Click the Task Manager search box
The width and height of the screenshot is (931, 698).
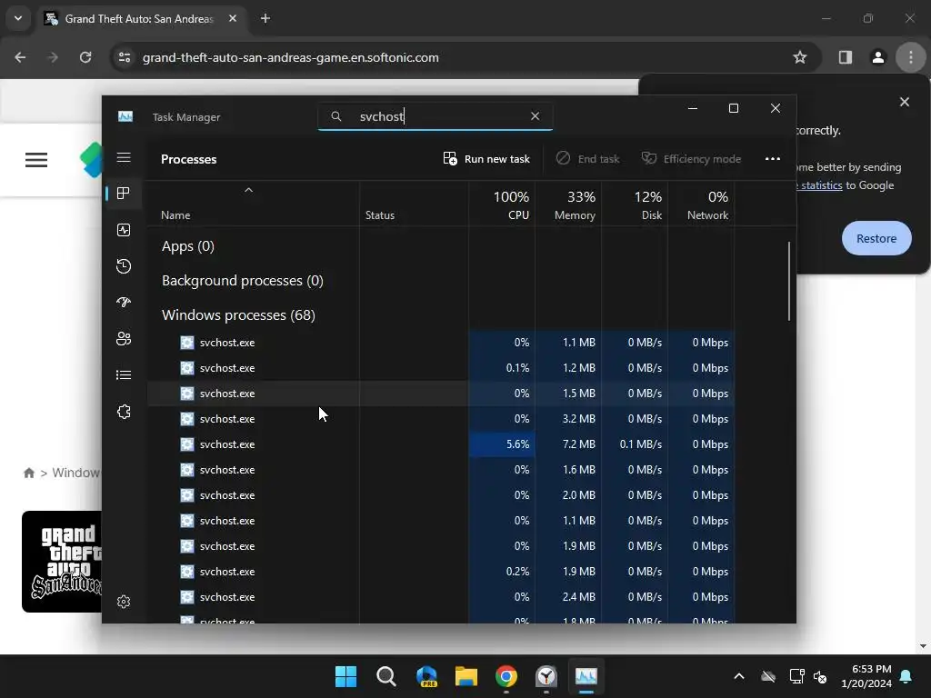435,116
